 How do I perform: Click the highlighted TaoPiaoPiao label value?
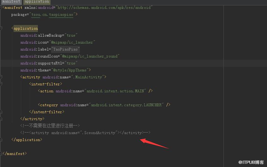[x=65, y=49]
